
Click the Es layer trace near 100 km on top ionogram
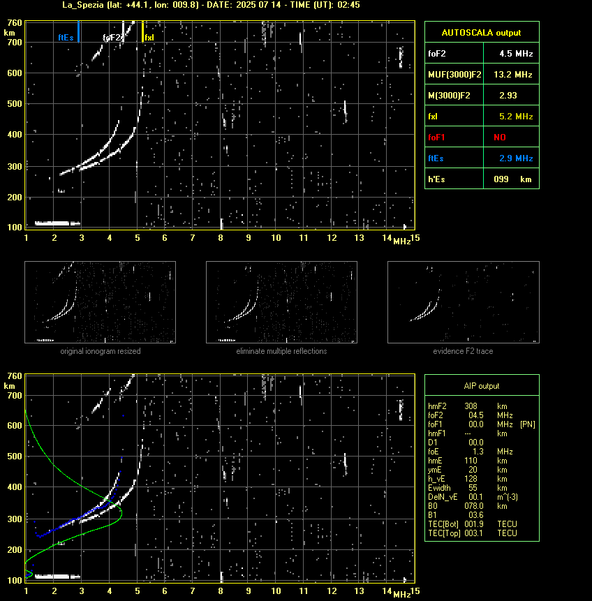click(x=57, y=223)
